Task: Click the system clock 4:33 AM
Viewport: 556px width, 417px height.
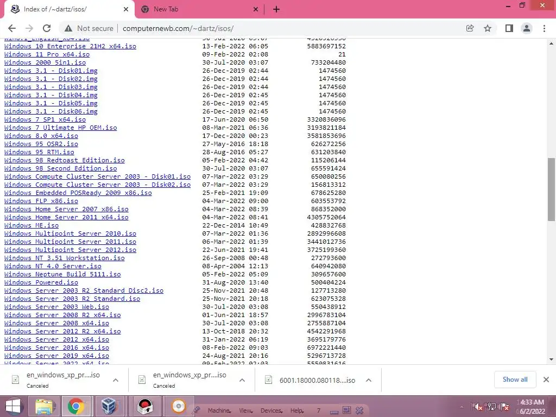Action: tap(532, 402)
